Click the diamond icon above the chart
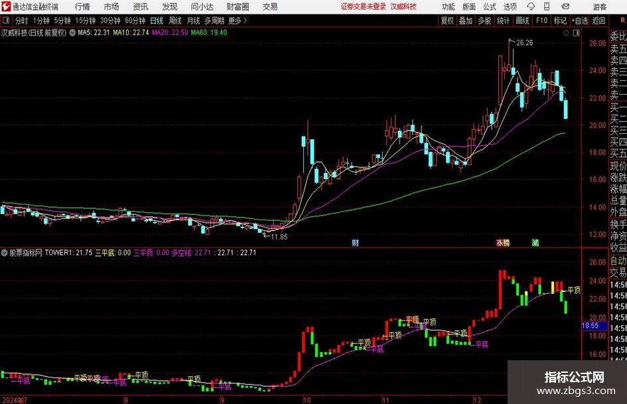Viewport: 627px width, 404px height. click(x=566, y=33)
